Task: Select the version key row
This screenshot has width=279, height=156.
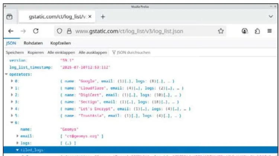Action: (x=18, y=60)
